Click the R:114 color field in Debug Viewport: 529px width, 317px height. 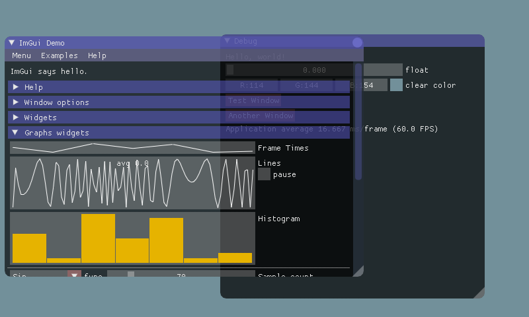pos(252,85)
